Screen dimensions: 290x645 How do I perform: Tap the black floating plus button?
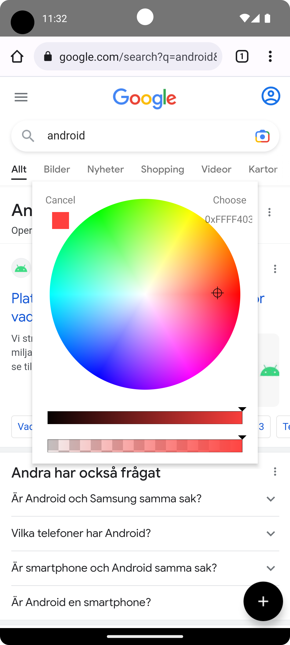[263, 601]
